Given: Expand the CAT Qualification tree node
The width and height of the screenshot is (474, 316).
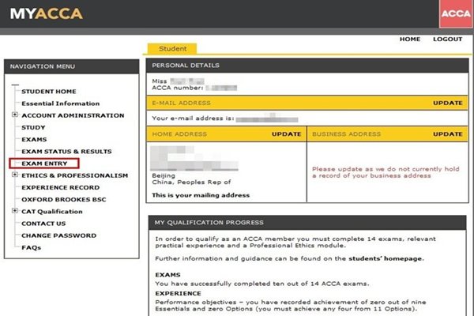Looking at the screenshot, I should pos(15,212).
